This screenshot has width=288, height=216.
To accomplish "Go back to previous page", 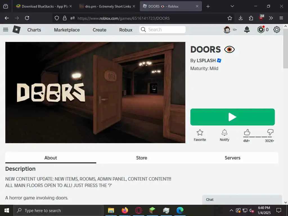I will 7,18.
